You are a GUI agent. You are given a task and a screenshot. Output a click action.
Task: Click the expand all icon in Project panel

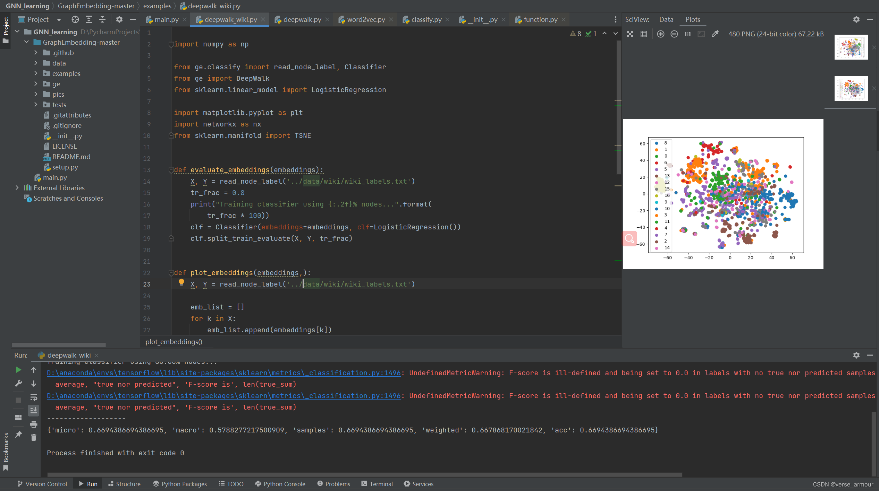click(x=89, y=20)
